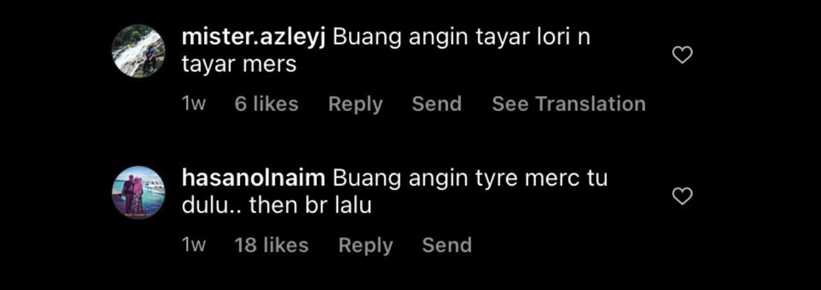
Task: Open hasanolnaim's profile picture
Action: click(x=138, y=192)
